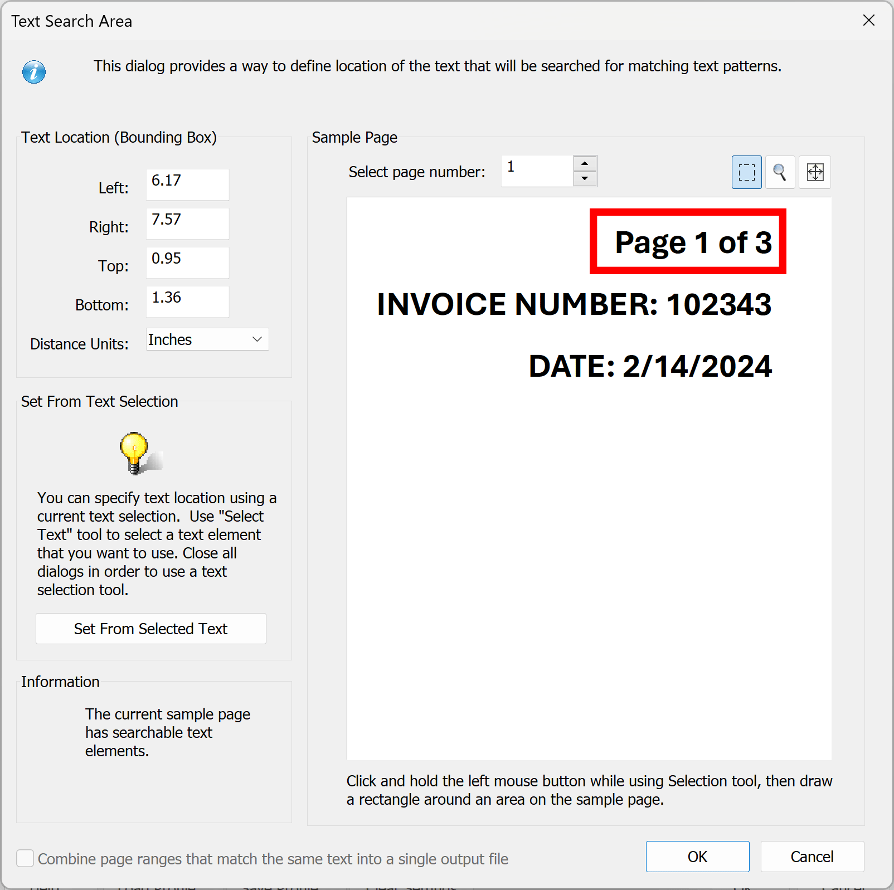Change units by selecting Inches combo box

[x=206, y=339]
